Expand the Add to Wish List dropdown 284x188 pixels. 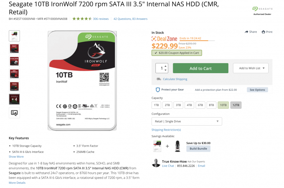pos(251,68)
